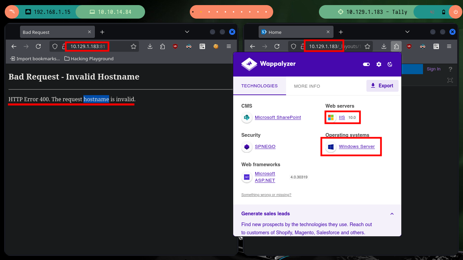
Task: Click the 10.129.1.183 - Tally target indicator
Action: [372, 12]
